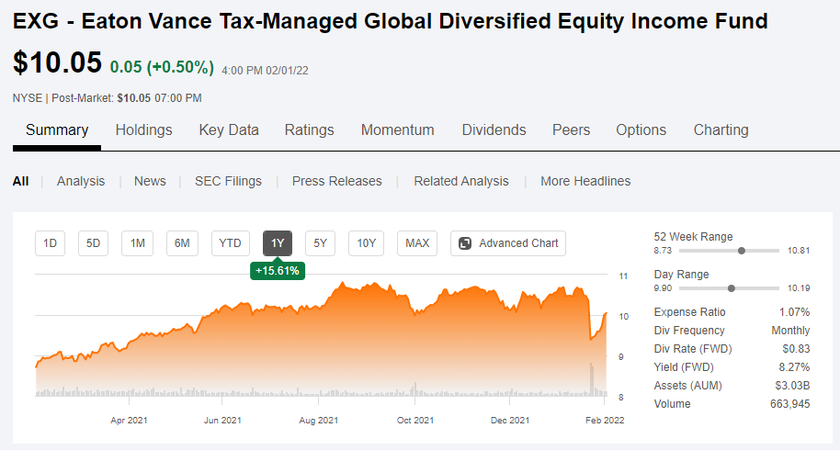Click the Post-Market $10.05 price text
Screen dimensions: 840x450
pyautogui.click(x=134, y=98)
